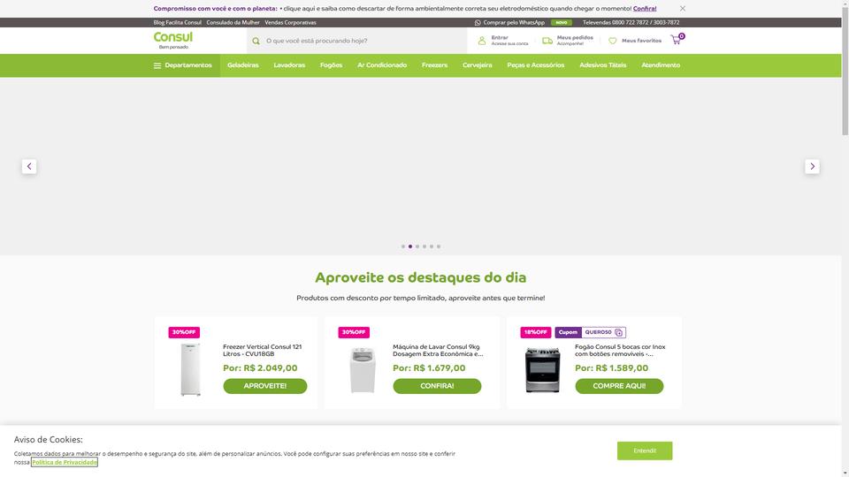Click price Por: R$ 1.589,00
The width and height of the screenshot is (849, 477).
pos(611,368)
